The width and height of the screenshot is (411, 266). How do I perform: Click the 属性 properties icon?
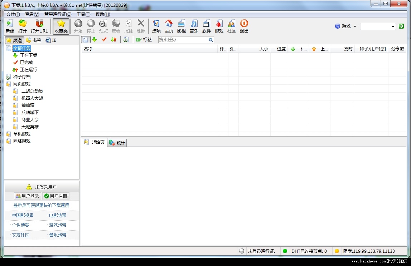pyautogui.click(x=129, y=26)
